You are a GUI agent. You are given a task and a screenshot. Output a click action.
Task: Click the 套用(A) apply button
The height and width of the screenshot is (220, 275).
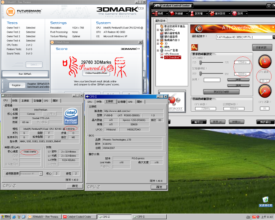pos(217,122)
